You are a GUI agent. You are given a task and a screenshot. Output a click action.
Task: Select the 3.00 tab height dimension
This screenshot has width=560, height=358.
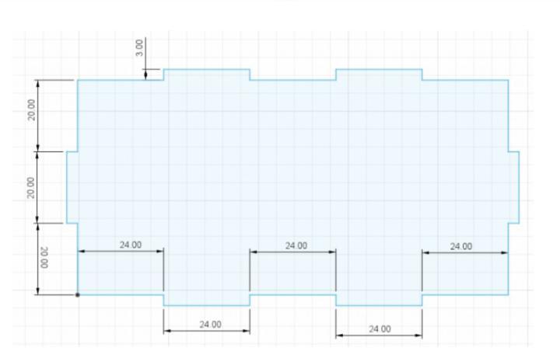click(139, 48)
